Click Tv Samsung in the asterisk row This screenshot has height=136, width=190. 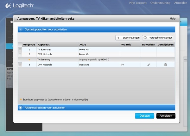point(44,59)
